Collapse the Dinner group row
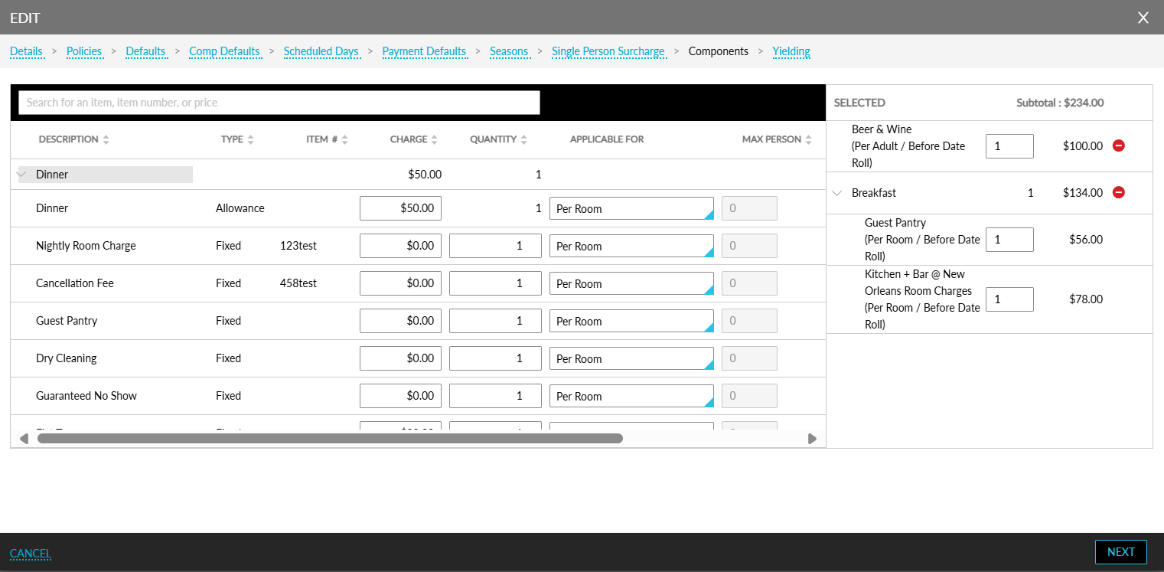This screenshot has width=1164, height=572. click(21, 175)
